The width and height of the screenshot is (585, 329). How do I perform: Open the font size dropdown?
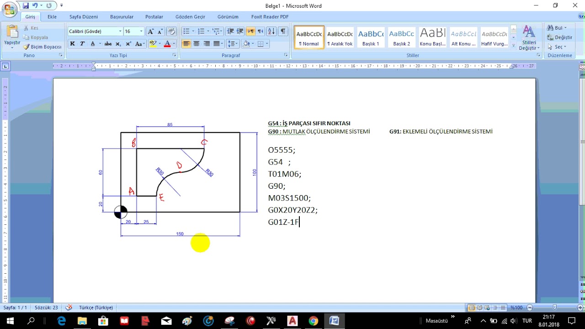point(141,32)
